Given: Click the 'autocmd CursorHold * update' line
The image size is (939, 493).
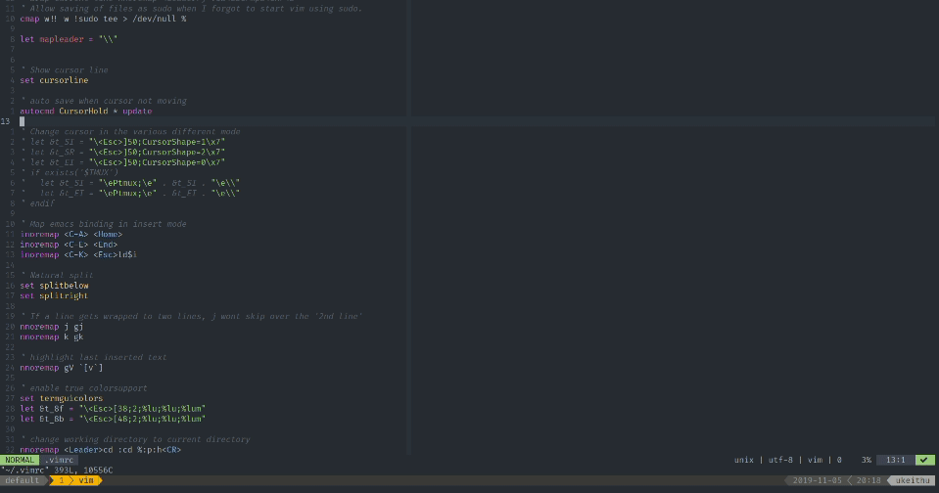Looking at the screenshot, I should coord(85,111).
